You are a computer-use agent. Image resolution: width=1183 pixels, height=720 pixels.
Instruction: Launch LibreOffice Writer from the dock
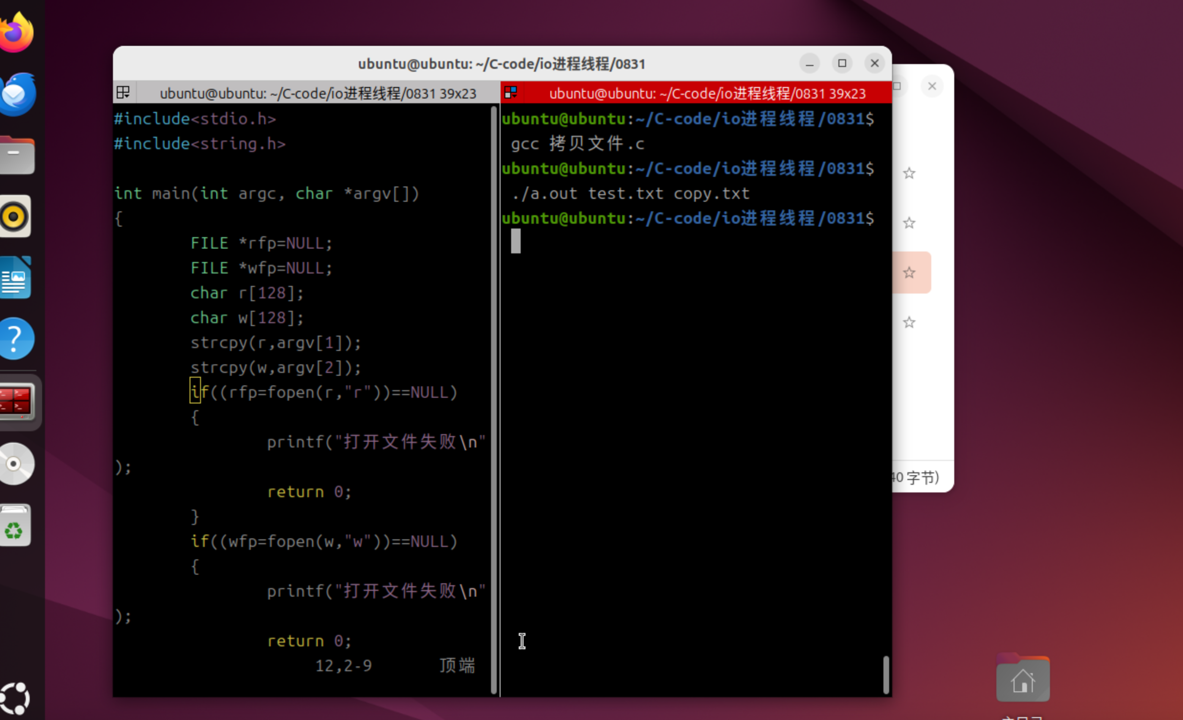[x=16, y=278]
